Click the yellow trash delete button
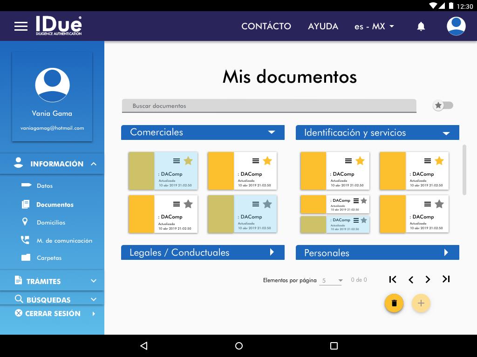 click(x=394, y=303)
